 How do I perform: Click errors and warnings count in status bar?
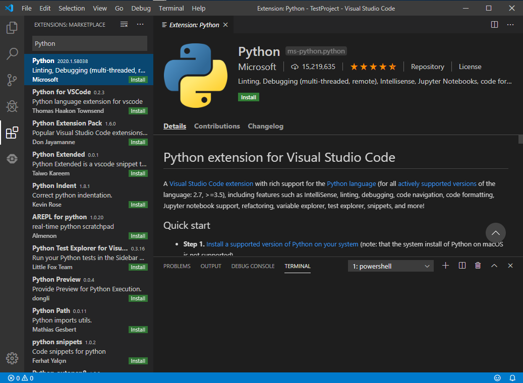coord(21,378)
